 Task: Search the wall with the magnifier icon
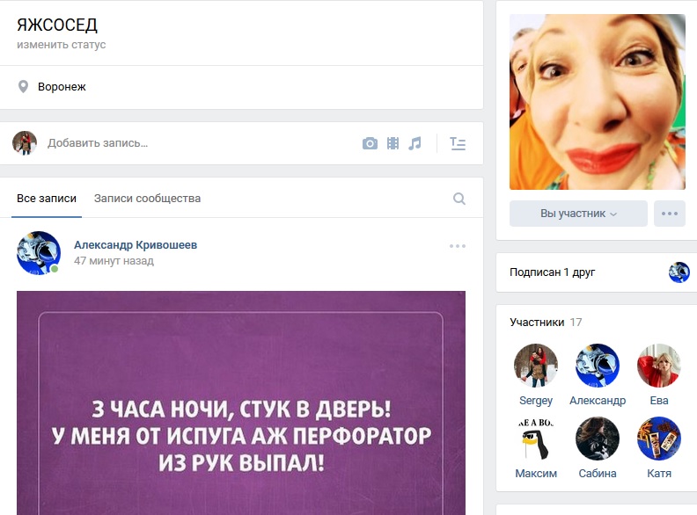pos(459,199)
